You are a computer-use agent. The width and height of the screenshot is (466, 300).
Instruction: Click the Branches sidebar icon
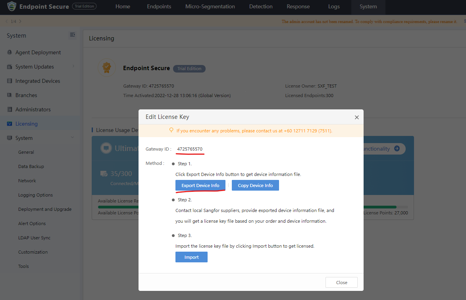tap(10, 95)
